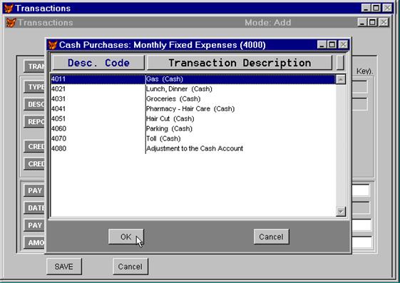The height and width of the screenshot is (283, 400).
Task: Close the inner Mode: Add window
Action: (384, 22)
